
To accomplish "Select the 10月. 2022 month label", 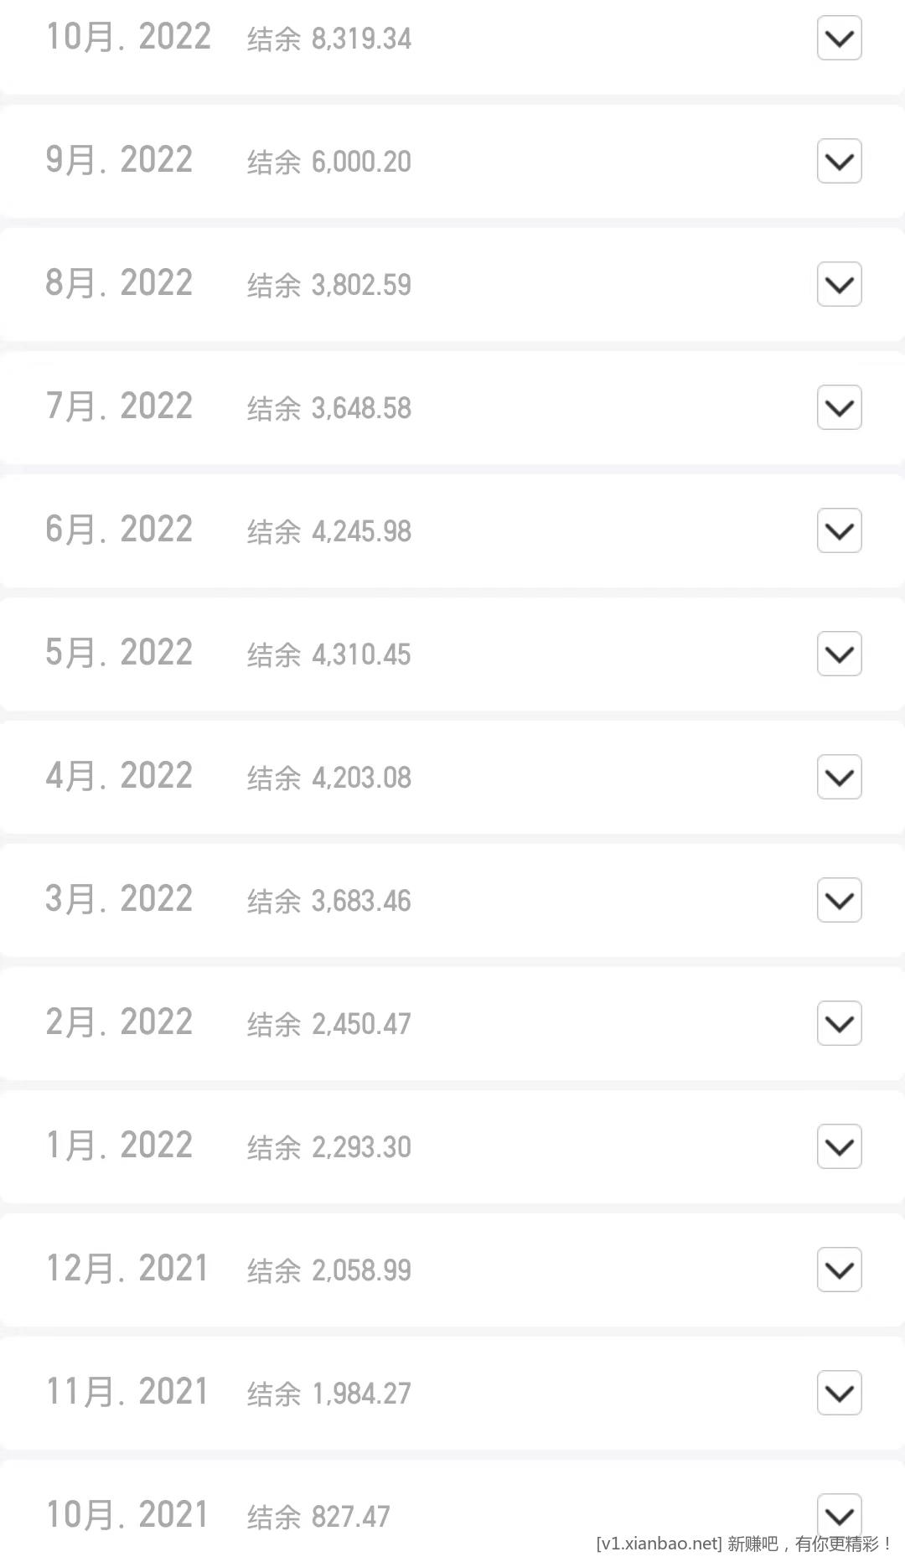I will click(x=128, y=38).
